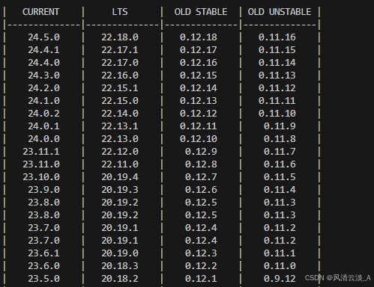Click old stable version 0.12.6
374x287 pixels.
201,190
